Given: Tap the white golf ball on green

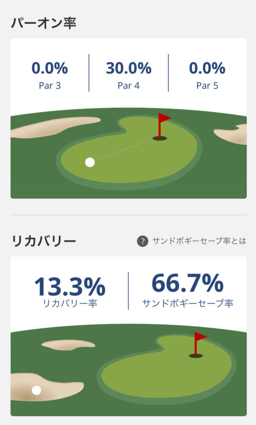Looking at the screenshot, I should 89,162.
